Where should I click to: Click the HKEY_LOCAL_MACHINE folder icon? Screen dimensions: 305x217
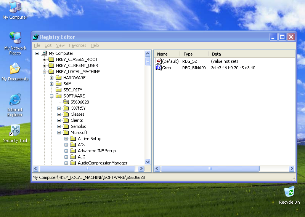[x=51, y=72]
